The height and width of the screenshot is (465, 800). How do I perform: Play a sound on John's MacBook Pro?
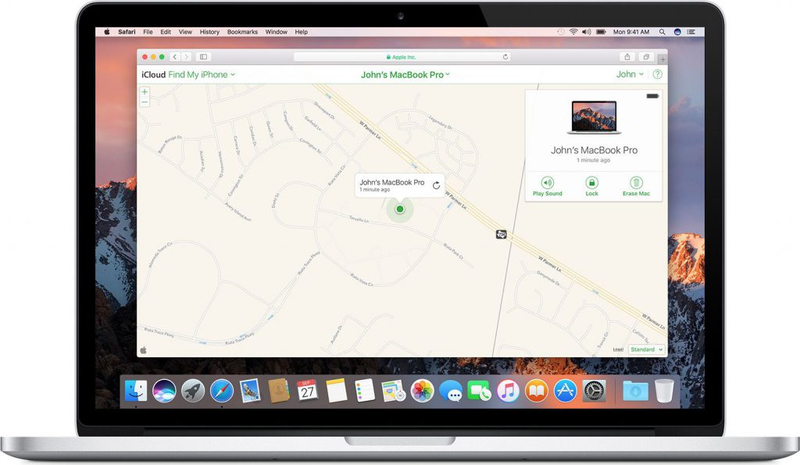coord(547,184)
